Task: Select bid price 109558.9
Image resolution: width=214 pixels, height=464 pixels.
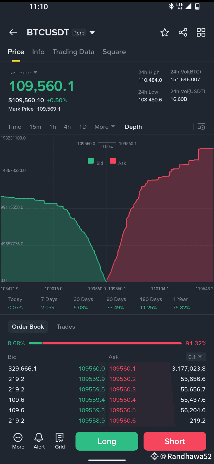Action: [92, 421]
